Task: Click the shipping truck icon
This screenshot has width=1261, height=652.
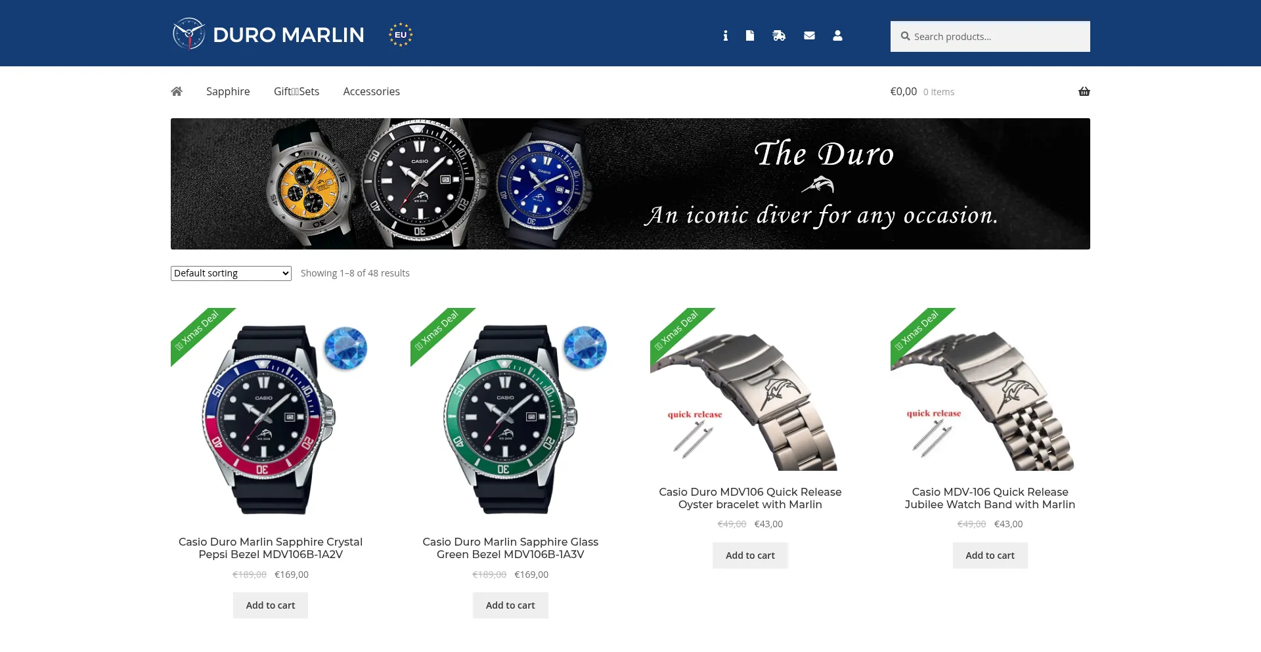Action: click(779, 35)
